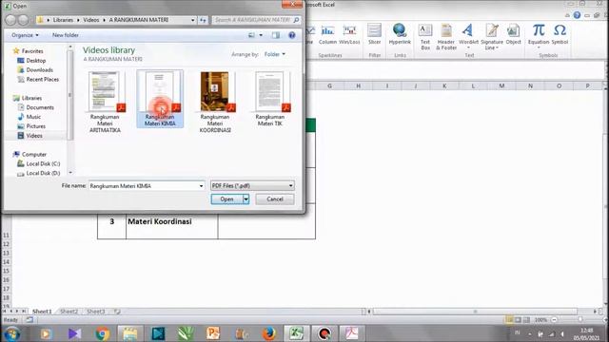
Task: Switch to Sheet3 tab
Action: tap(95, 312)
